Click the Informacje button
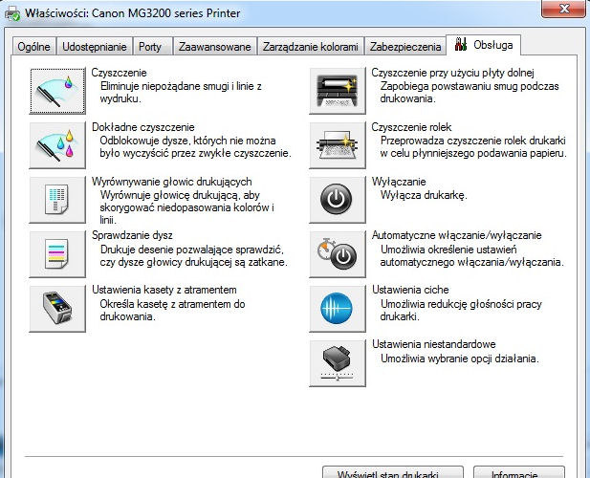 (x=519, y=472)
